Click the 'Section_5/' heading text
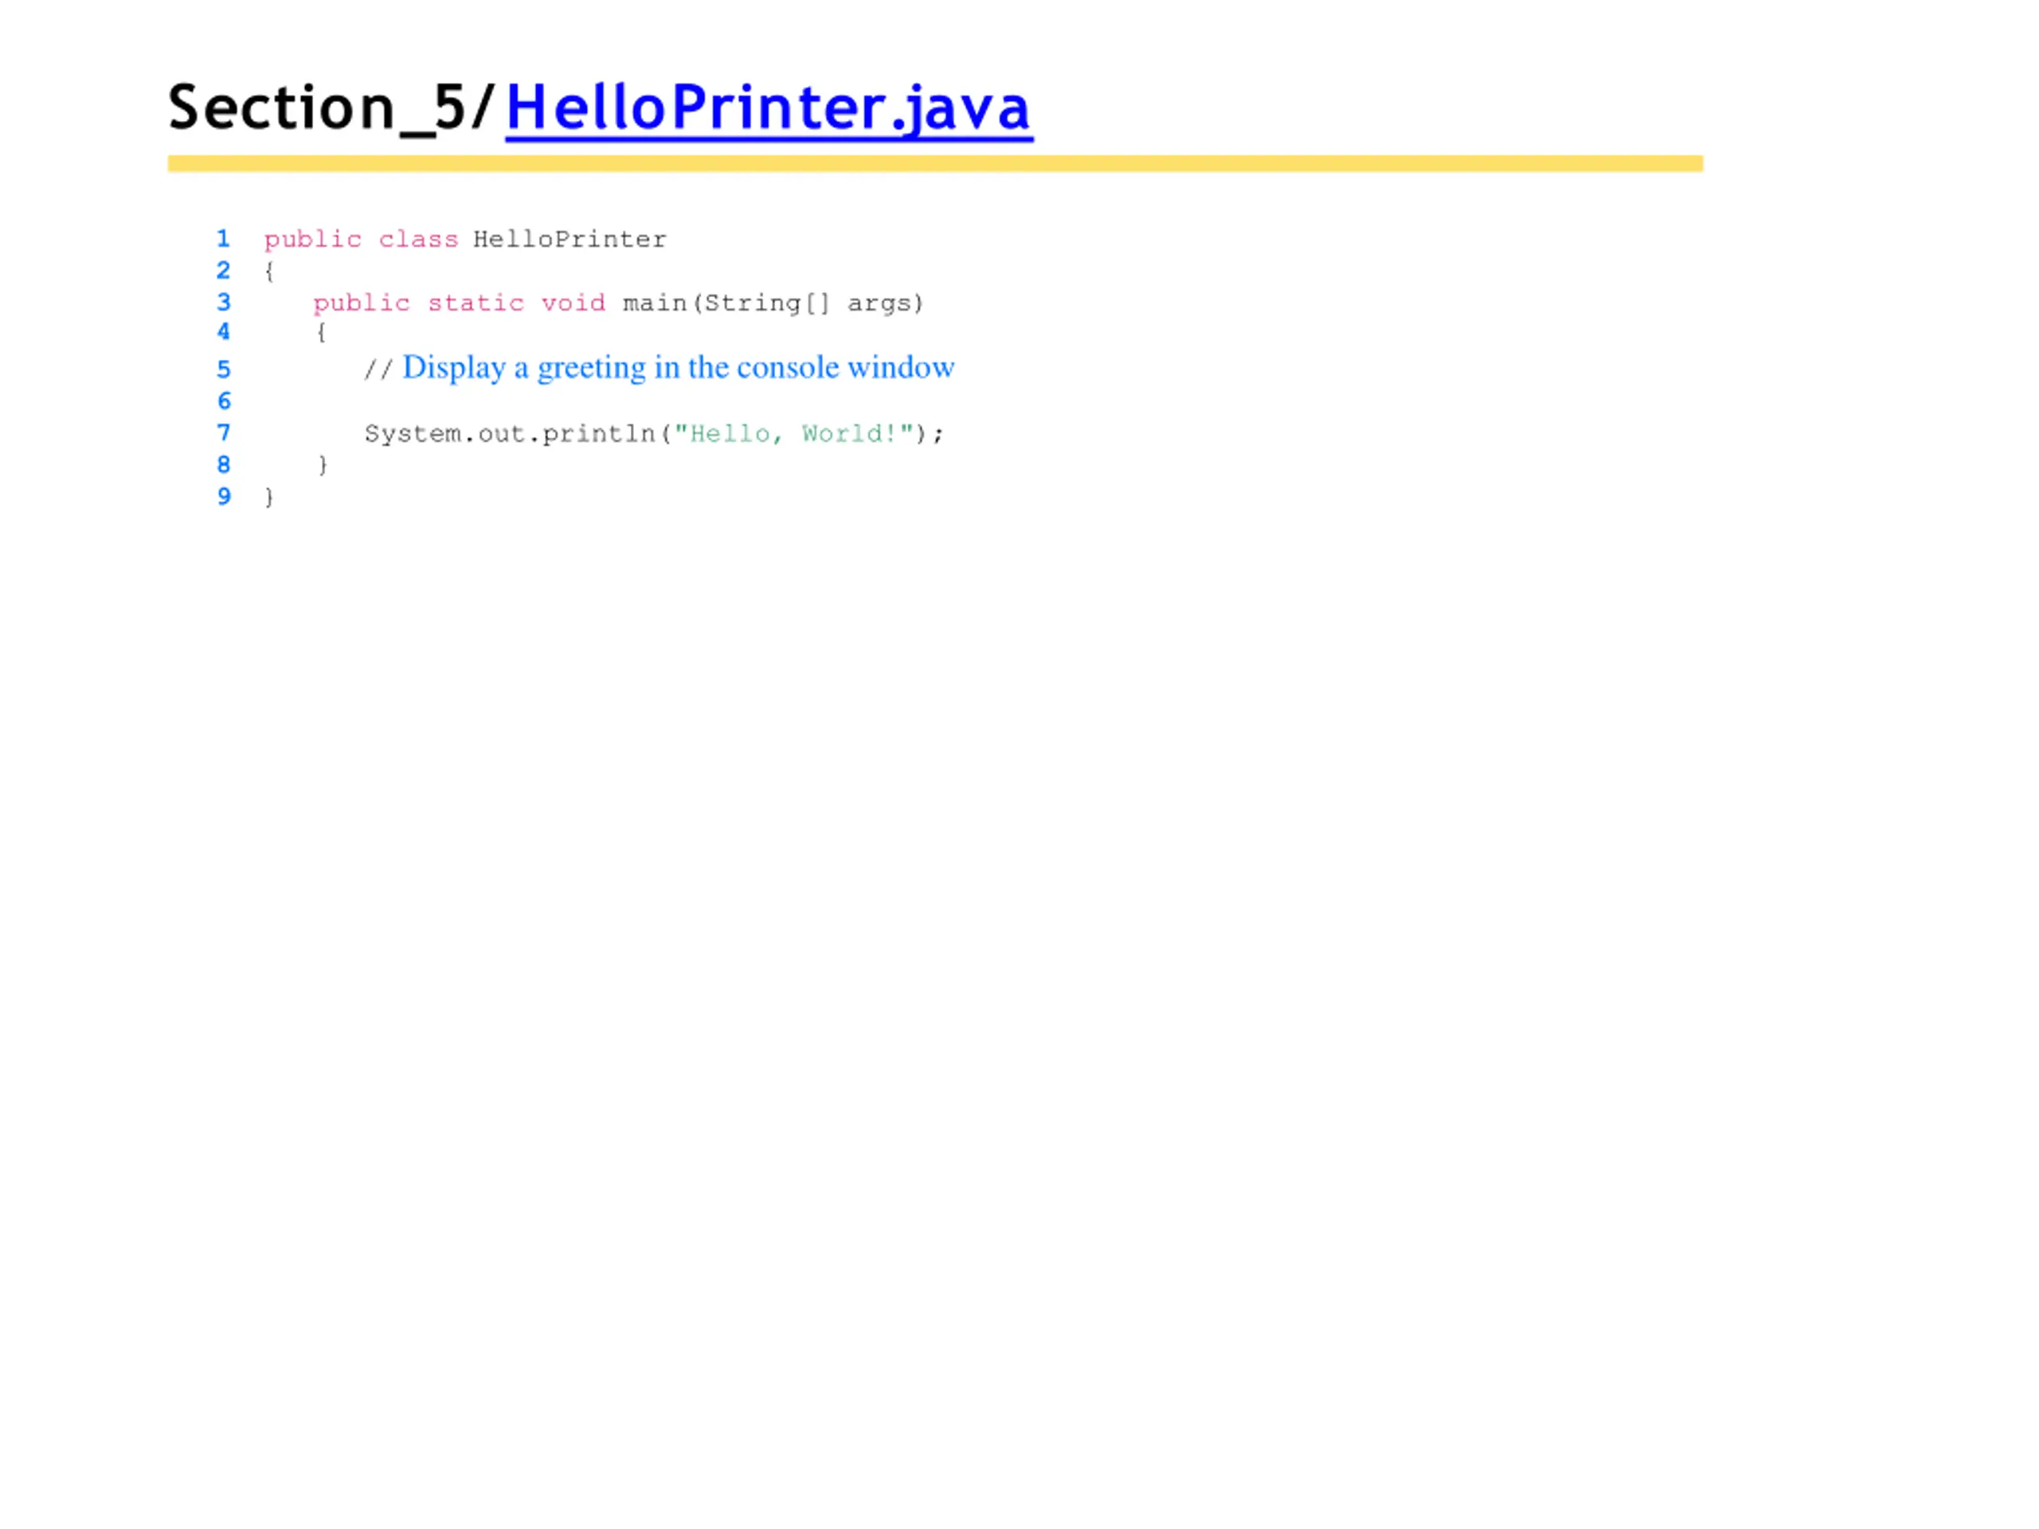Screen dimensions: 2039x1529 pos(333,108)
